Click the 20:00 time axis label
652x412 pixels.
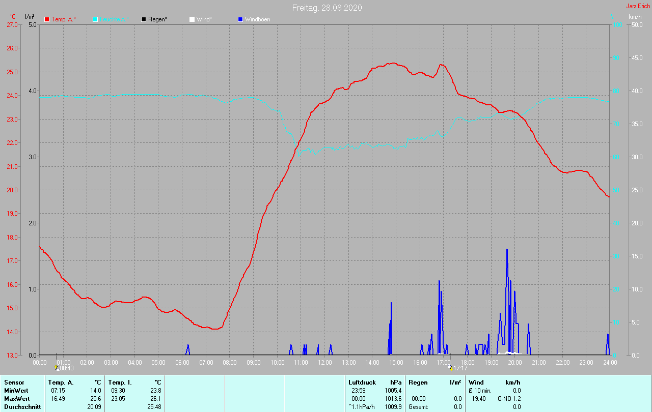tap(514, 363)
